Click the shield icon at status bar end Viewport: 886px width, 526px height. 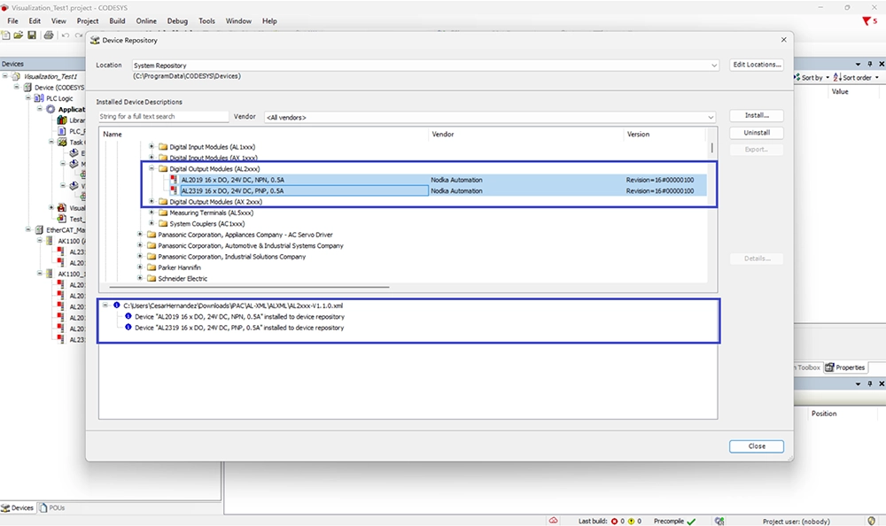[x=871, y=521]
